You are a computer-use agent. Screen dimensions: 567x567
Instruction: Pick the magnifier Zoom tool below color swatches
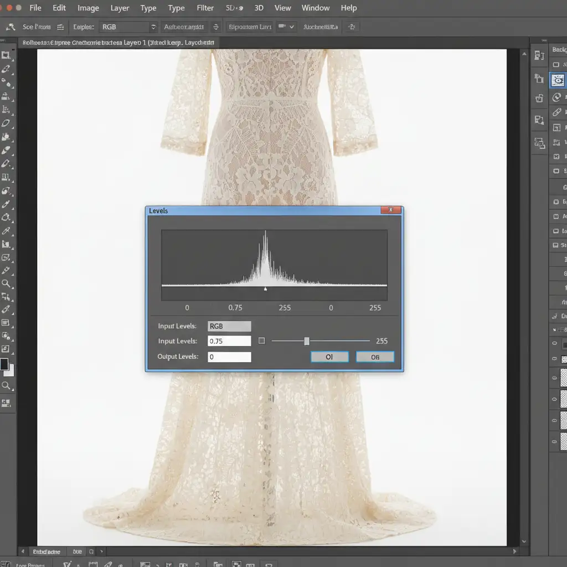(x=6, y=385)
